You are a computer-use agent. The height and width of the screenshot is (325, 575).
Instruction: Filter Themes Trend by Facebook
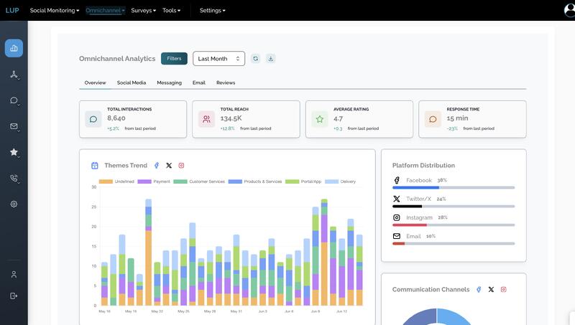pos(157,166)
